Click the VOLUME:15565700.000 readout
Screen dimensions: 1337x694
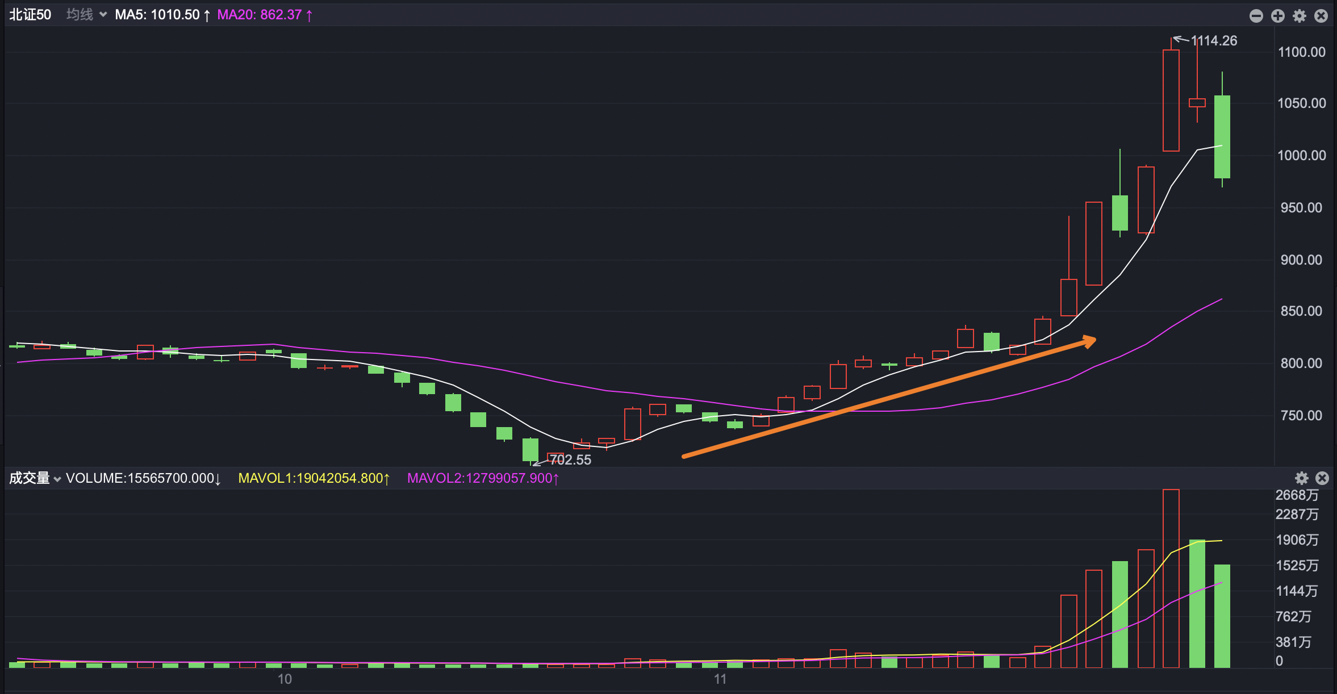point(143,478)
